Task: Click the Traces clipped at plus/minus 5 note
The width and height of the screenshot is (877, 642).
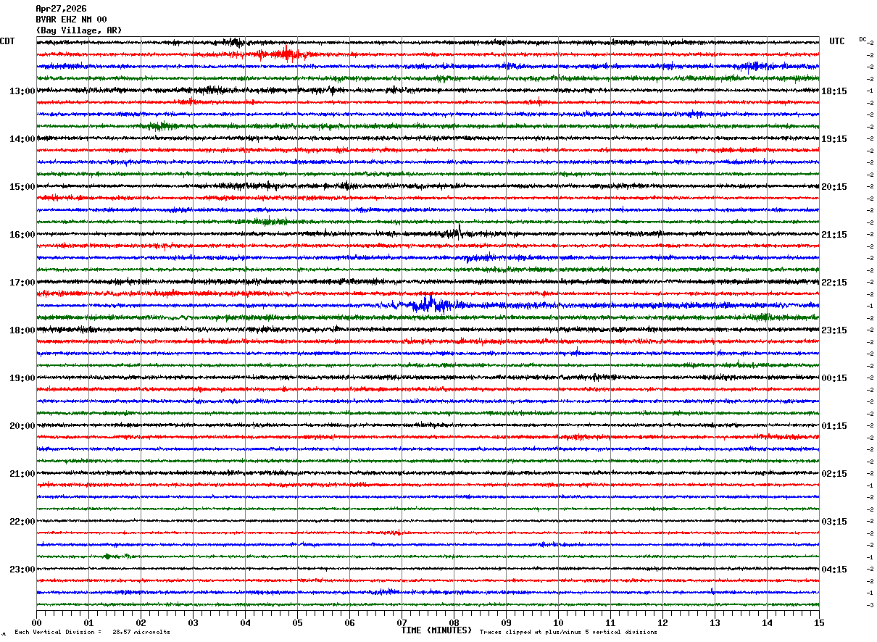Action: coord(568,632)
